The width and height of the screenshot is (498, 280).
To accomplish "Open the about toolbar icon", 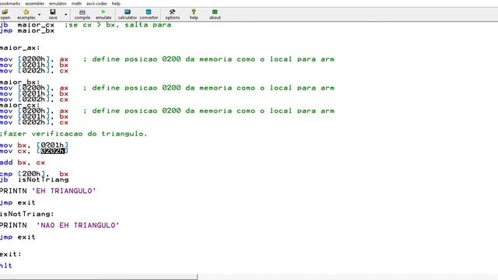I will [x=215, y=14].
